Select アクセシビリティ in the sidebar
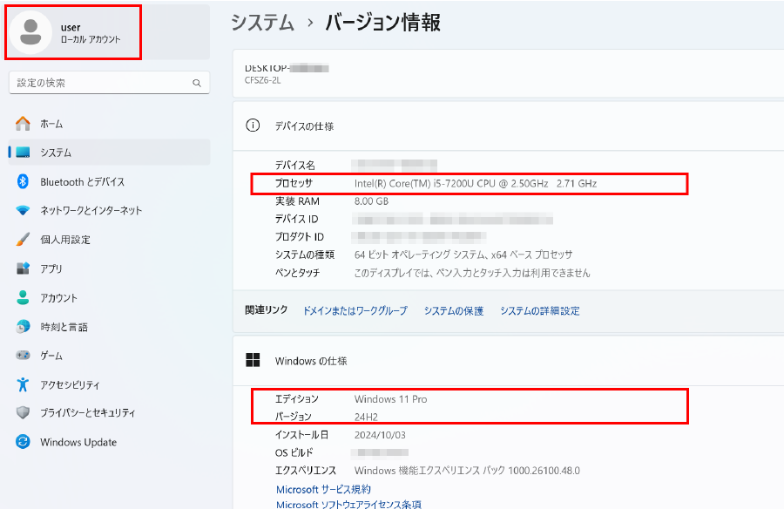The image size is (784, 523). (x=110, y=384)
